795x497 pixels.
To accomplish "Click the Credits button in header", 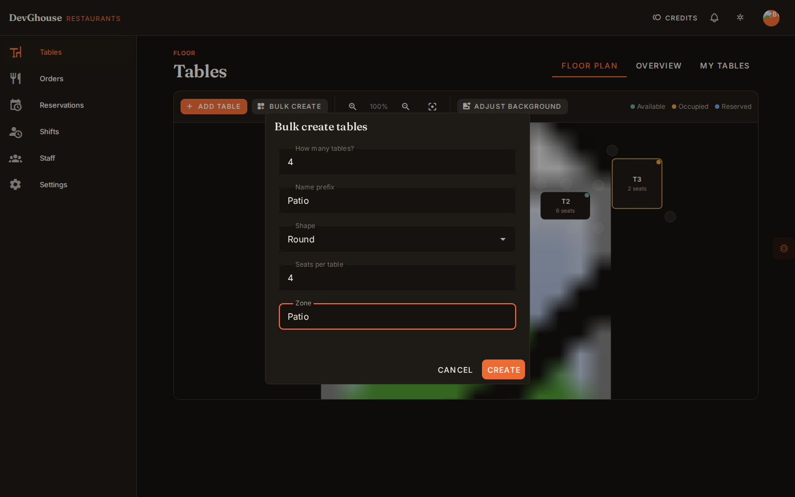I will point(675,18).
